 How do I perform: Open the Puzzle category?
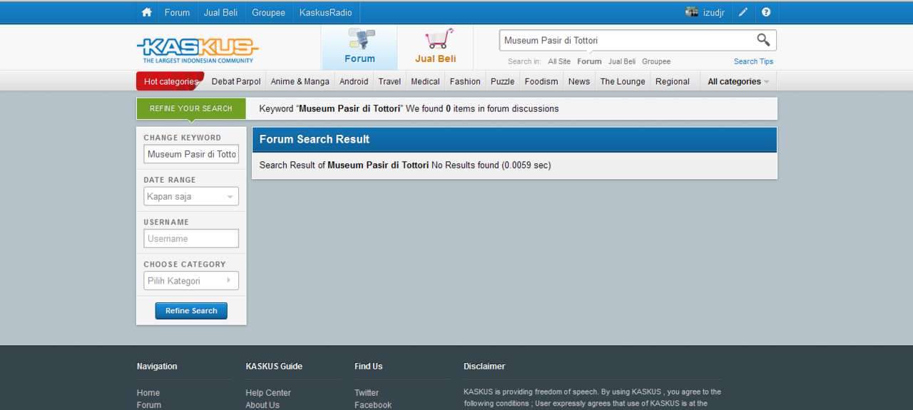click(x=502, y=81)
